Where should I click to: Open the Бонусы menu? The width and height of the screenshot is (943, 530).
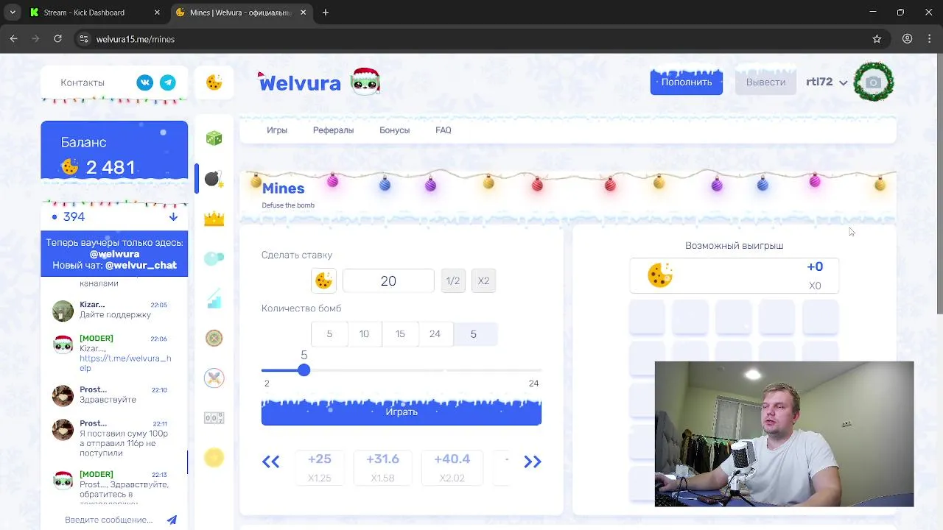(394, 130)
